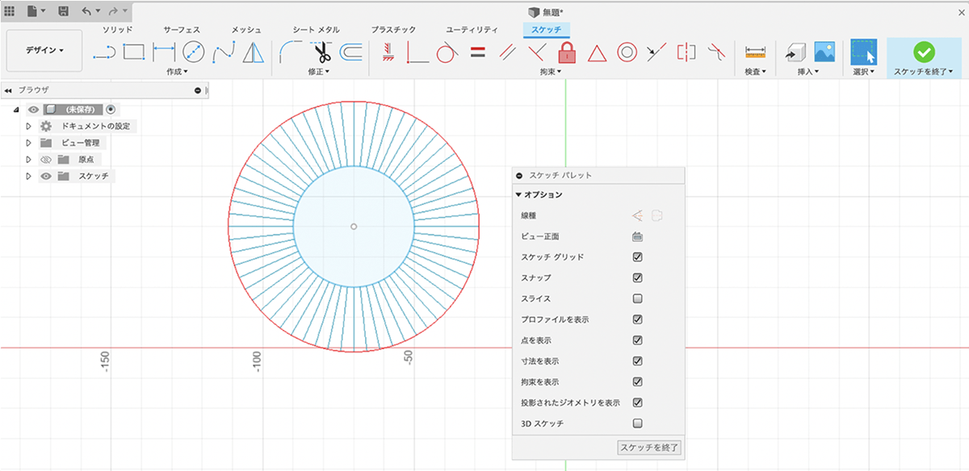Open the シート メタル tab
The image size is (969, 471).
(315, 30)
